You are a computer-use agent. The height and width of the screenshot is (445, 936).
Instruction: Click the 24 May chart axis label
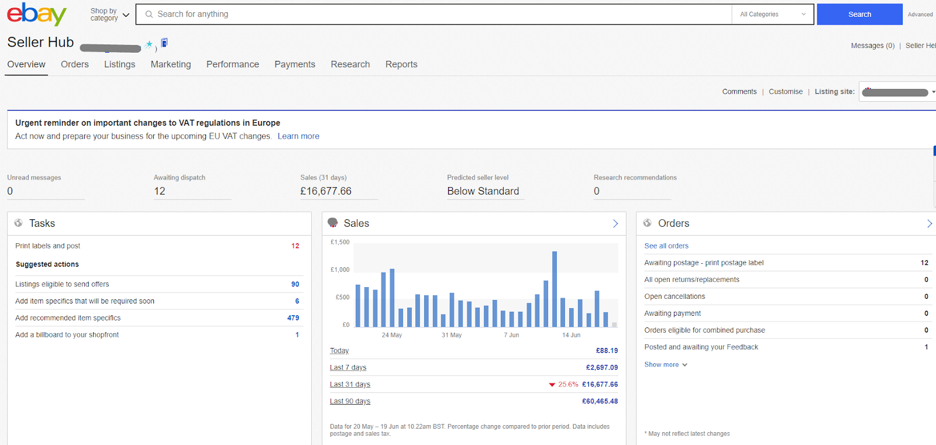(x=392, y=336)
